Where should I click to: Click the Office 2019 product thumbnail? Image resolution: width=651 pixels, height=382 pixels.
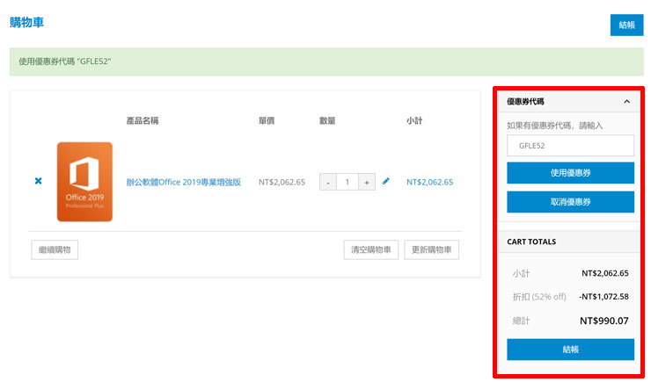tap(84, 182)
